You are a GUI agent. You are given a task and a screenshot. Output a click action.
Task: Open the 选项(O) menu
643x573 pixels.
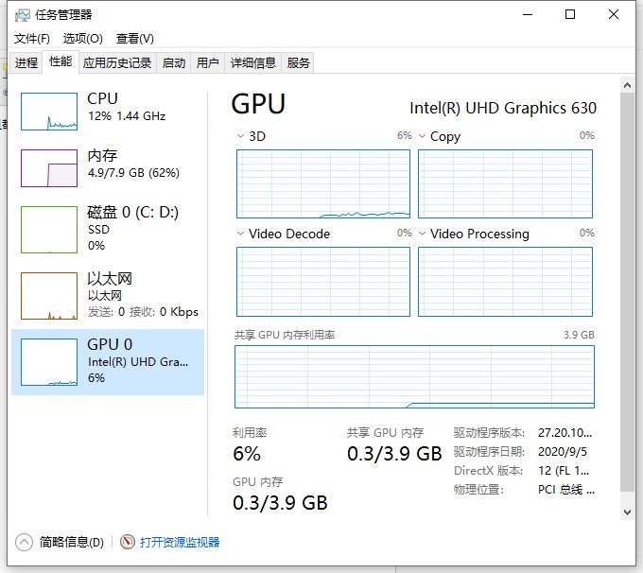(x=82, y=39)
